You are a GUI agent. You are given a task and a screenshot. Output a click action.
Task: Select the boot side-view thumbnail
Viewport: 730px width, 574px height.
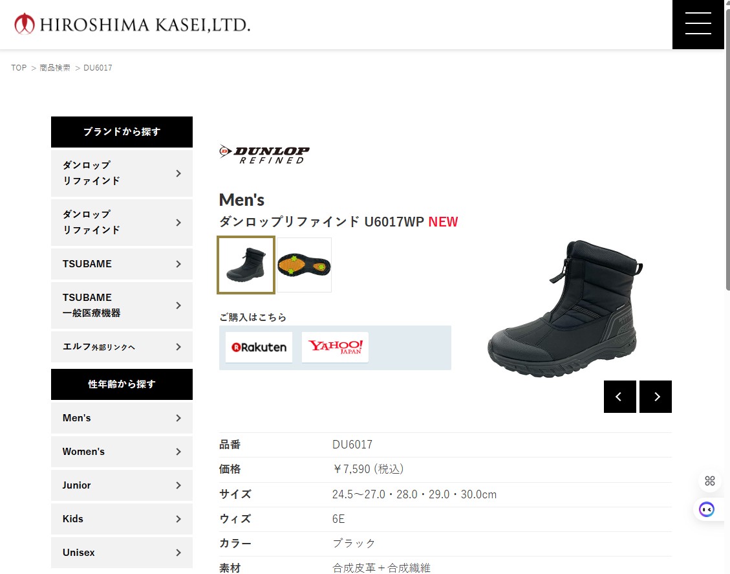click(x=246, y=265)
